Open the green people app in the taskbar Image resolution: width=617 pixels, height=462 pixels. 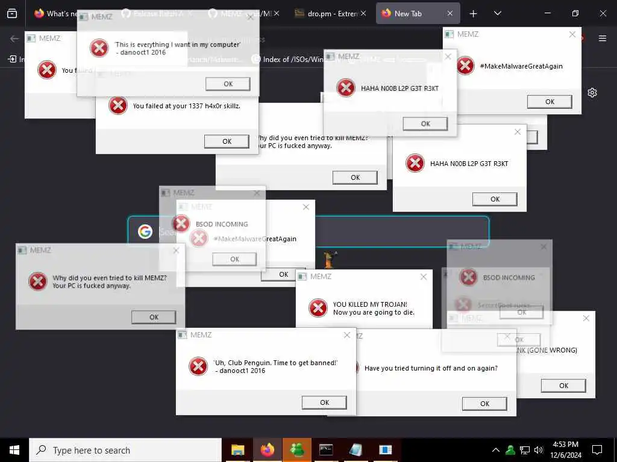[297, 450]
